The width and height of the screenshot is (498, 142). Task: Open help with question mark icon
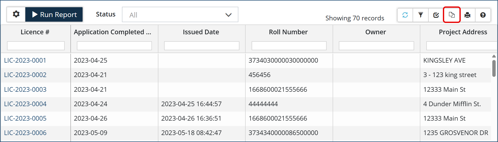click(x=483, y=15)
